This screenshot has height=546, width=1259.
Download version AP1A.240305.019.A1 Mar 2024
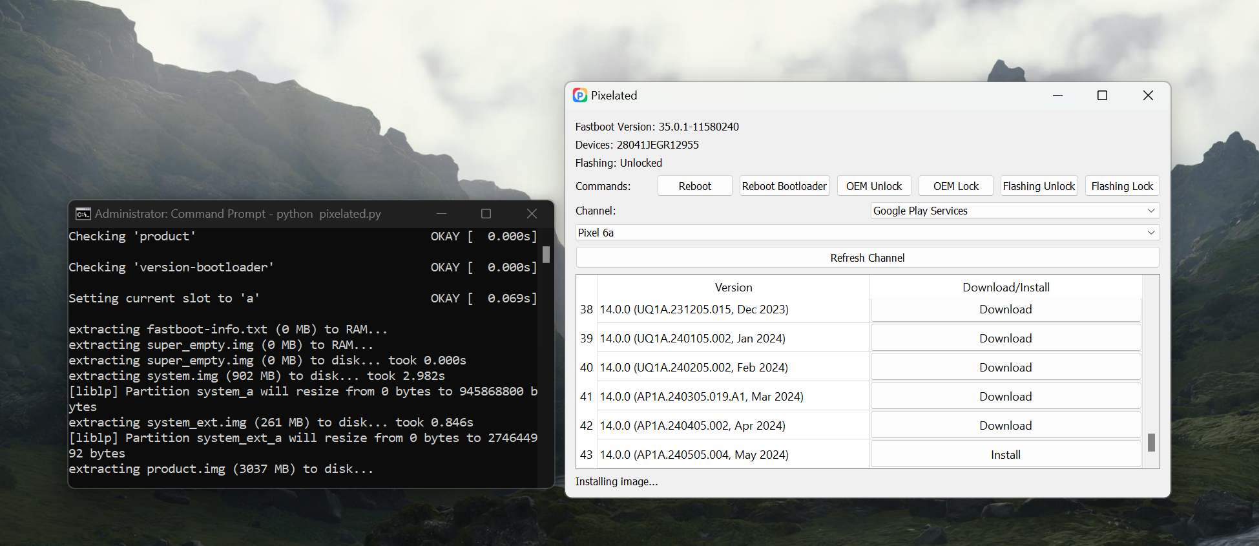[1006, 396]
